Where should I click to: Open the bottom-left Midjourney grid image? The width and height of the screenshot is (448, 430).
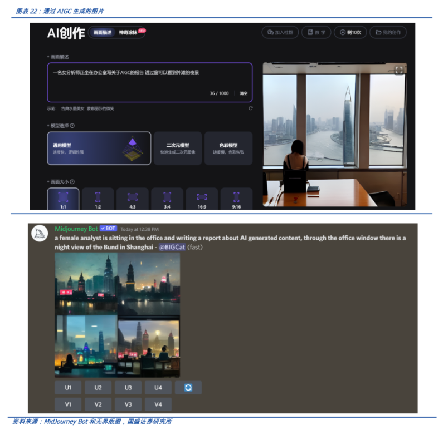point(86,346)
